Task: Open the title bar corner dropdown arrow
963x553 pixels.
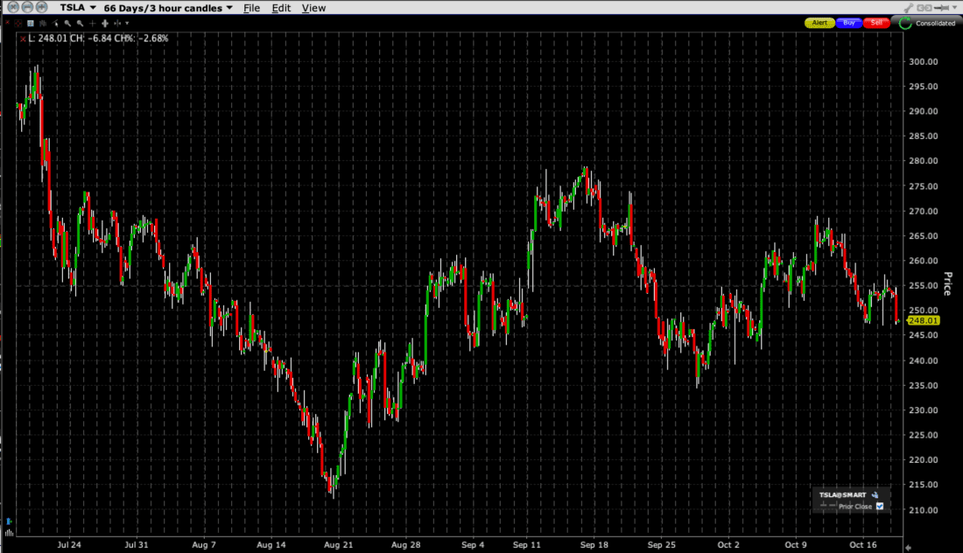Action: pos(955,7)
